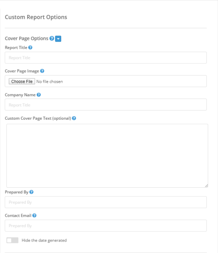Select the Prepared By text field
The width and height of the screenshot is (218, 253).
106,202
